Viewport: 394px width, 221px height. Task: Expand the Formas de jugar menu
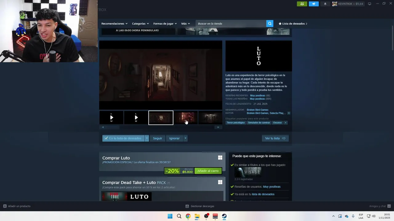[165, 24]
